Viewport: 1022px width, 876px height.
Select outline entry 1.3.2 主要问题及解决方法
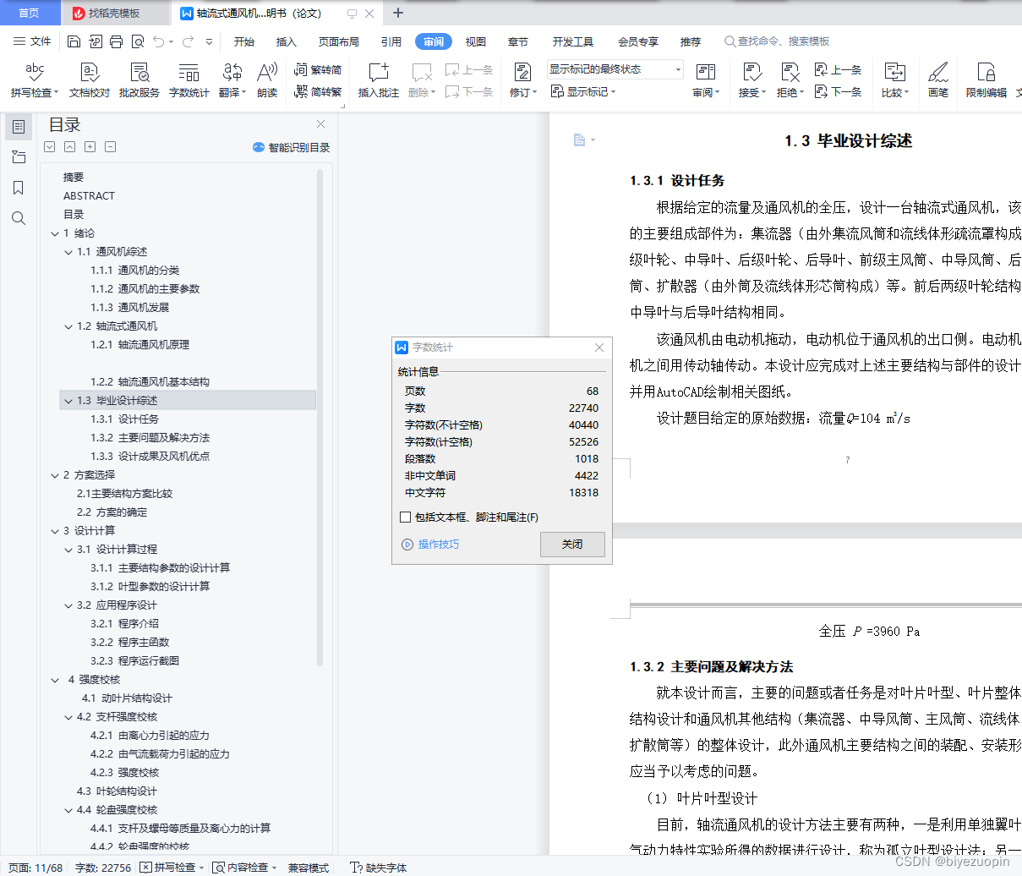150,438
